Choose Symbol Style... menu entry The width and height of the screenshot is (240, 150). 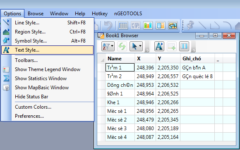(48, 41)
